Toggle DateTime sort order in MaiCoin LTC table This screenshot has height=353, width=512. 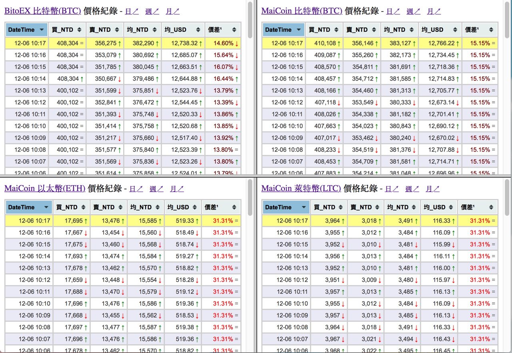286,207
